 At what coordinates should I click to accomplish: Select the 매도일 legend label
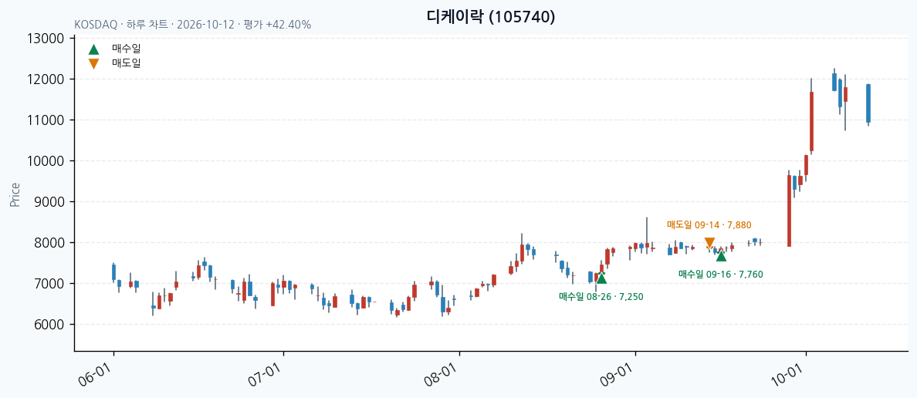[x=127, y=63]
